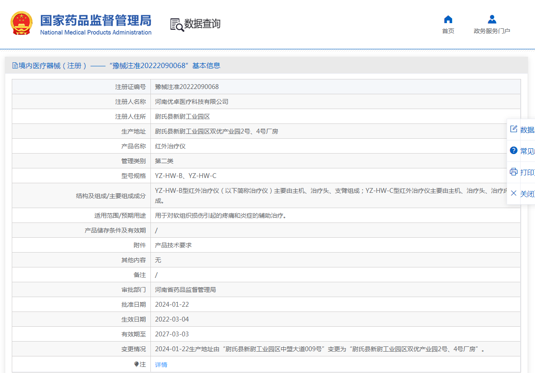
Task: Open 政务服务门户 link
Action: (x=492, y=31)
